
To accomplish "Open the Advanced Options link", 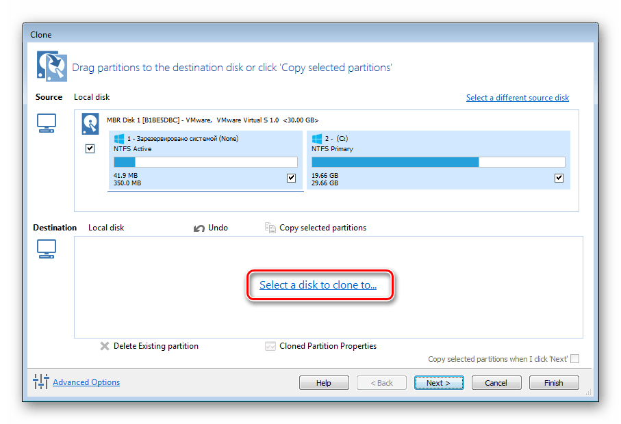I will click(86, 382).
